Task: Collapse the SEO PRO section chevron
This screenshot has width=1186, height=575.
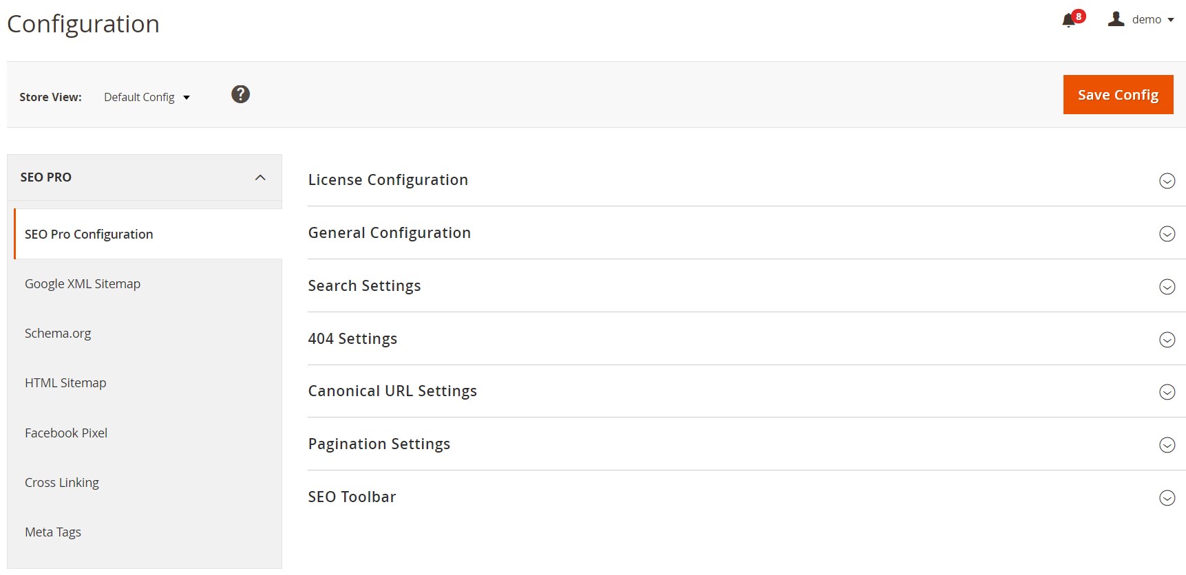Action: tap(260, 177)
